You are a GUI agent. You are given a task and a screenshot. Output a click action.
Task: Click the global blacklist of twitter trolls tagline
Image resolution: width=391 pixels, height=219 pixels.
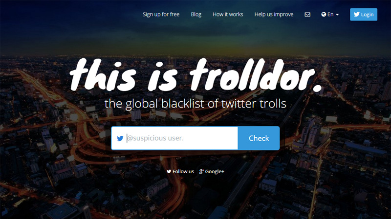coord(195,103)
